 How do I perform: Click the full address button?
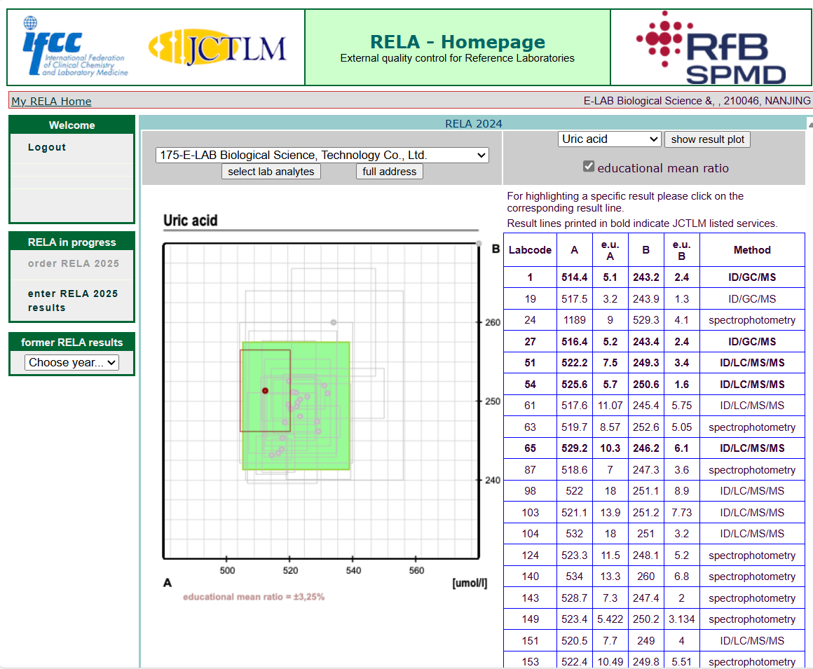[x=389, y=171]
